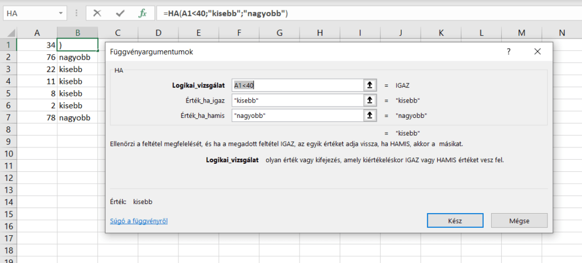Open dialog help question mark

[509, 52]
